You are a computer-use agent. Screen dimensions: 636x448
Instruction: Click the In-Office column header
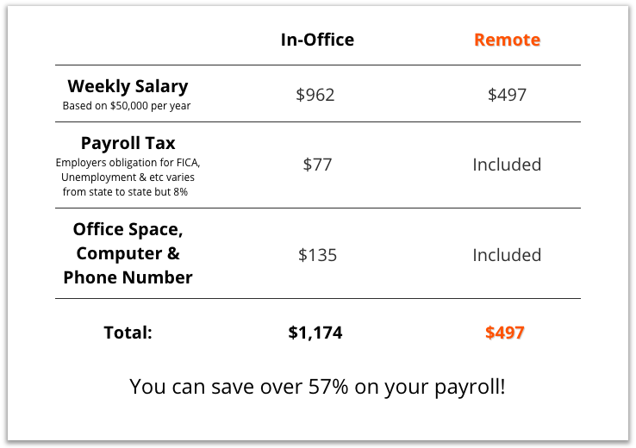[317, 40]
